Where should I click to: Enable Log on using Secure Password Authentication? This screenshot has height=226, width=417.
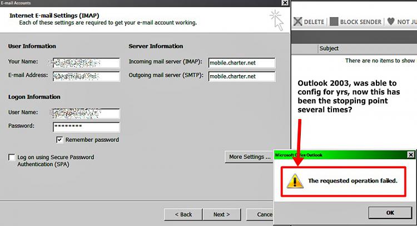tap(12, 158)
